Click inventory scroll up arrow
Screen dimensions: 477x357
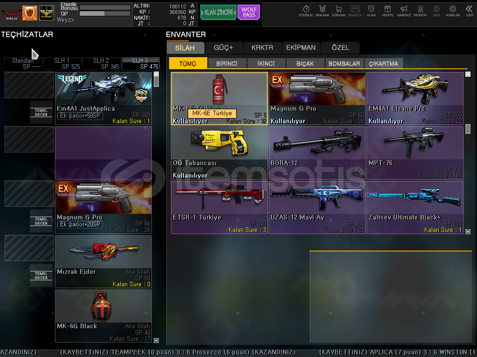(x=468, y=74)
